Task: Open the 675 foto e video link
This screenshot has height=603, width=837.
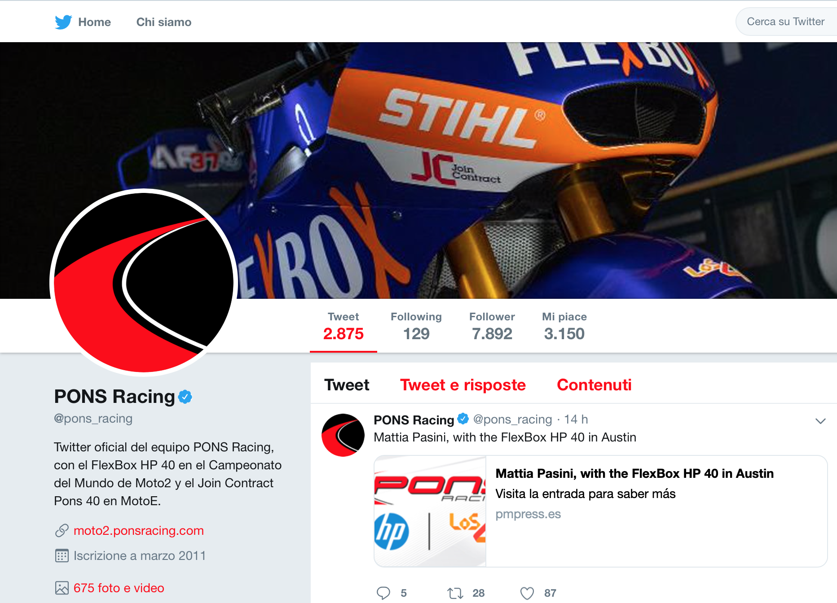Action: pyautogui.click(x=119, y=588)
